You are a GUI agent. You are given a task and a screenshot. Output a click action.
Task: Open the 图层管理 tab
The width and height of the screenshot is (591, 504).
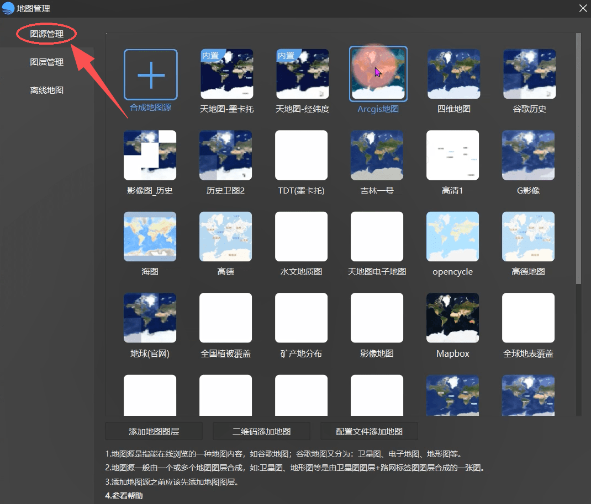(x=47, y=62)
